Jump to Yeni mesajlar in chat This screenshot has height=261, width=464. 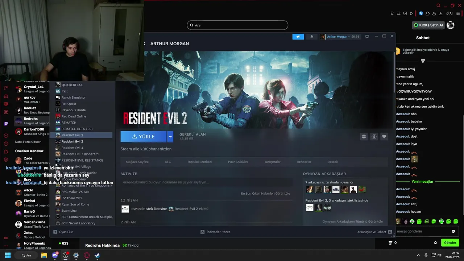point(422,181)
